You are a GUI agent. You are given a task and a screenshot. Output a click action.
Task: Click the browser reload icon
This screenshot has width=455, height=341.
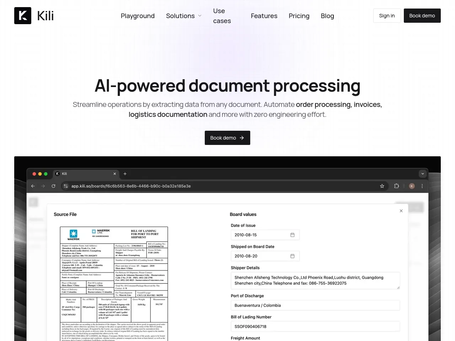click(x=53, y=186)
